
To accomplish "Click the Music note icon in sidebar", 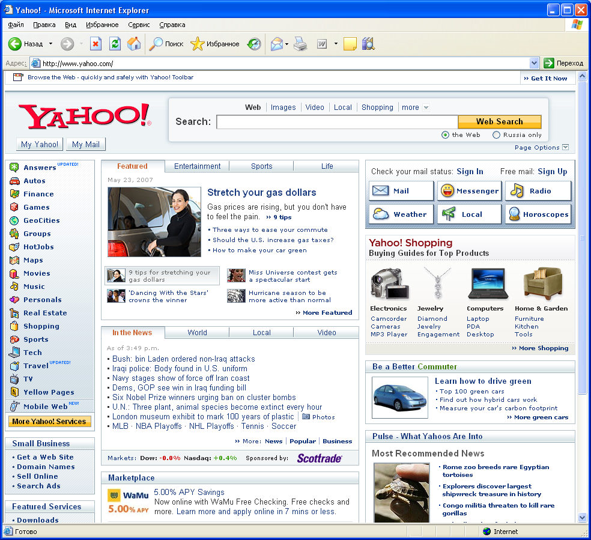I will point(14,287).
